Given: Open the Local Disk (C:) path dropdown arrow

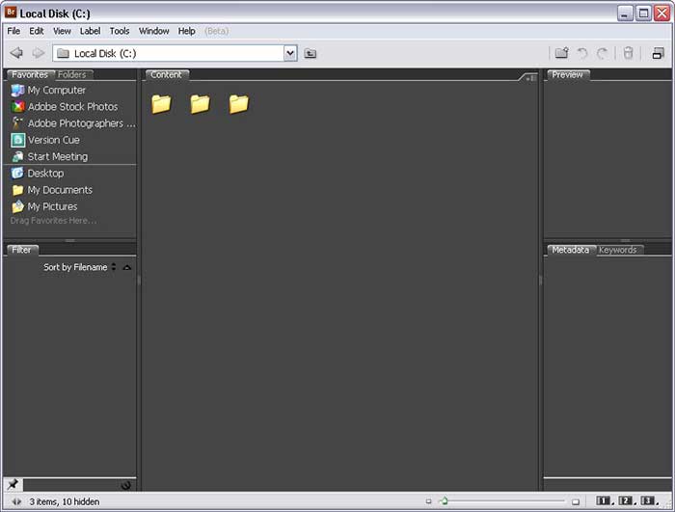Looking at the screenshot, I should (290, 53).
